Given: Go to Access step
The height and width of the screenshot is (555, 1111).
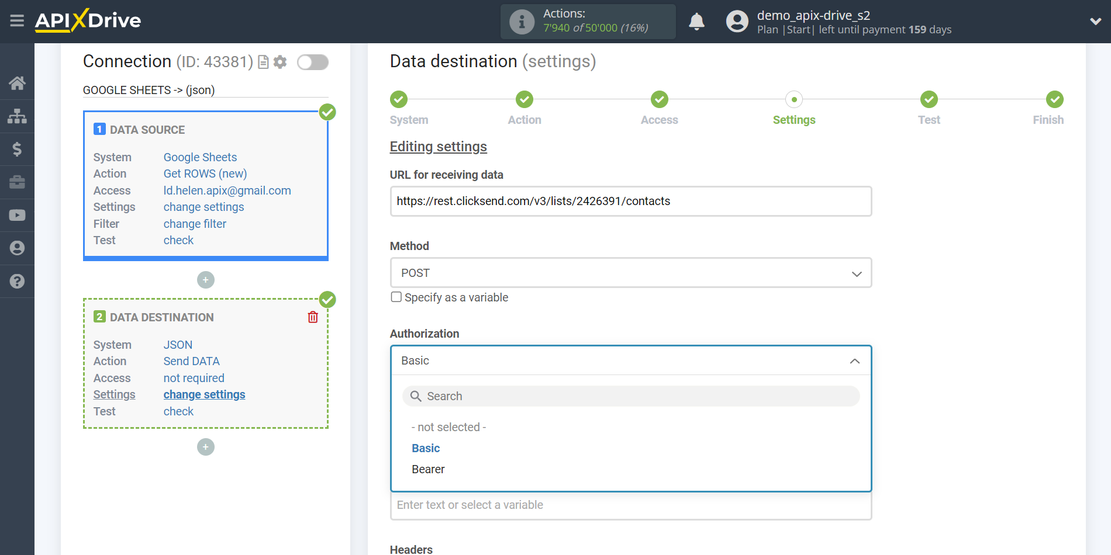Looking at the screenshot, I should tap(660, 99).
